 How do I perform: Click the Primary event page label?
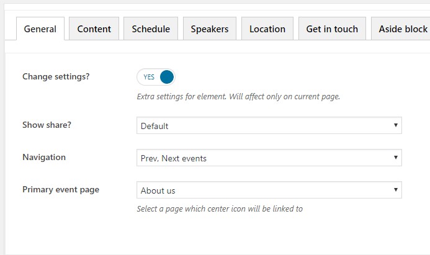[61, 189]
